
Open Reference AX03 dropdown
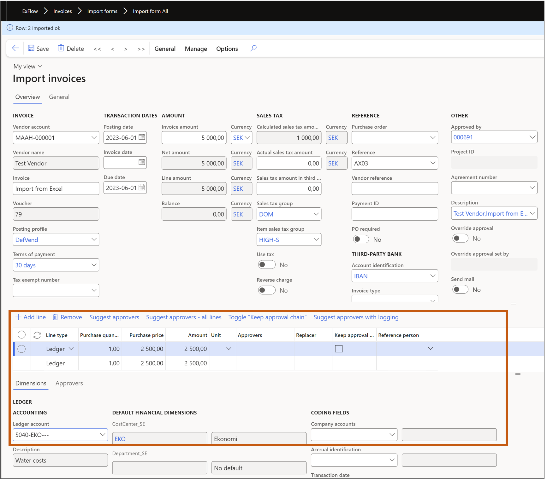(433, 163)
